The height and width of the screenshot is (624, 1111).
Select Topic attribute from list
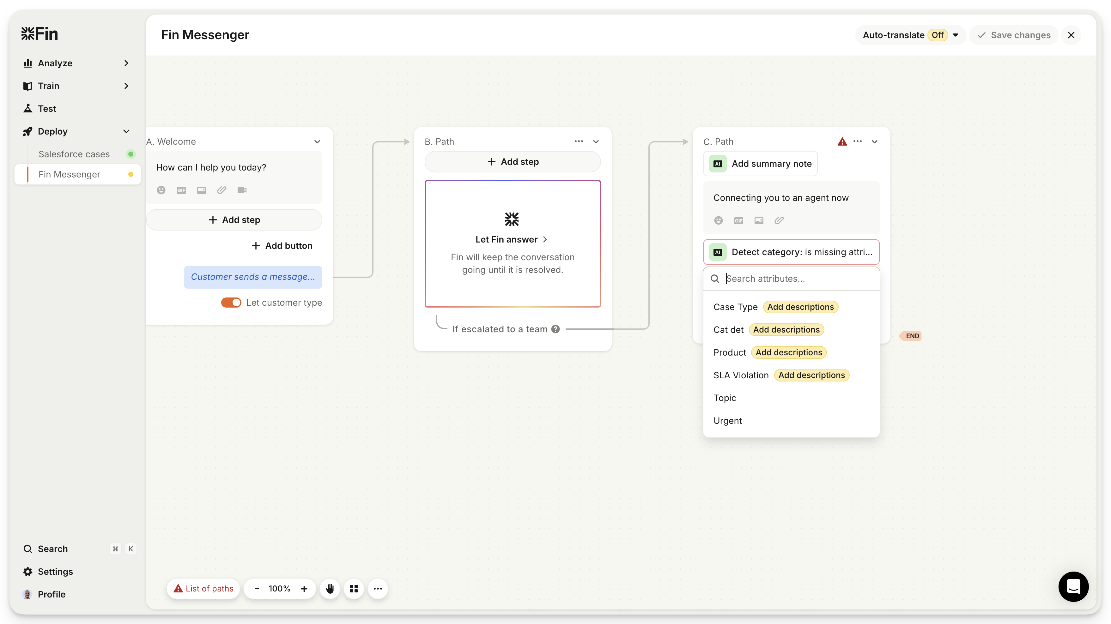pos(725,398)
